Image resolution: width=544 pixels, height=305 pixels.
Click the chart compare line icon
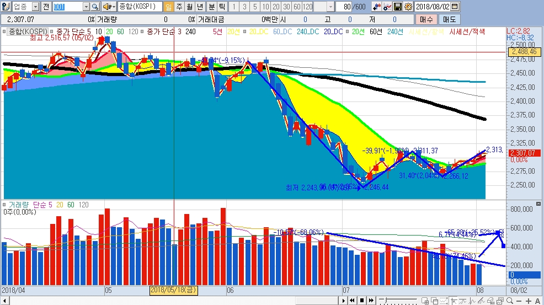[387, 7]
